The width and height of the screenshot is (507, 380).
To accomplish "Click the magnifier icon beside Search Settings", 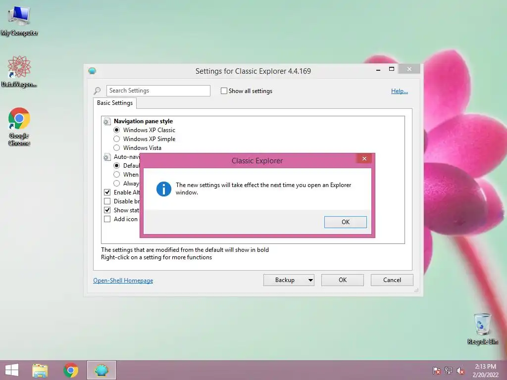I will [x=97, y=91].
